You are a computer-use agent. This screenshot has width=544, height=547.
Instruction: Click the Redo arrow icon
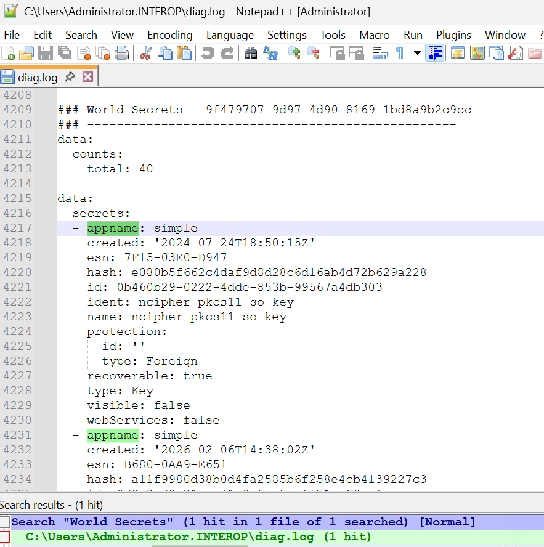227,54
